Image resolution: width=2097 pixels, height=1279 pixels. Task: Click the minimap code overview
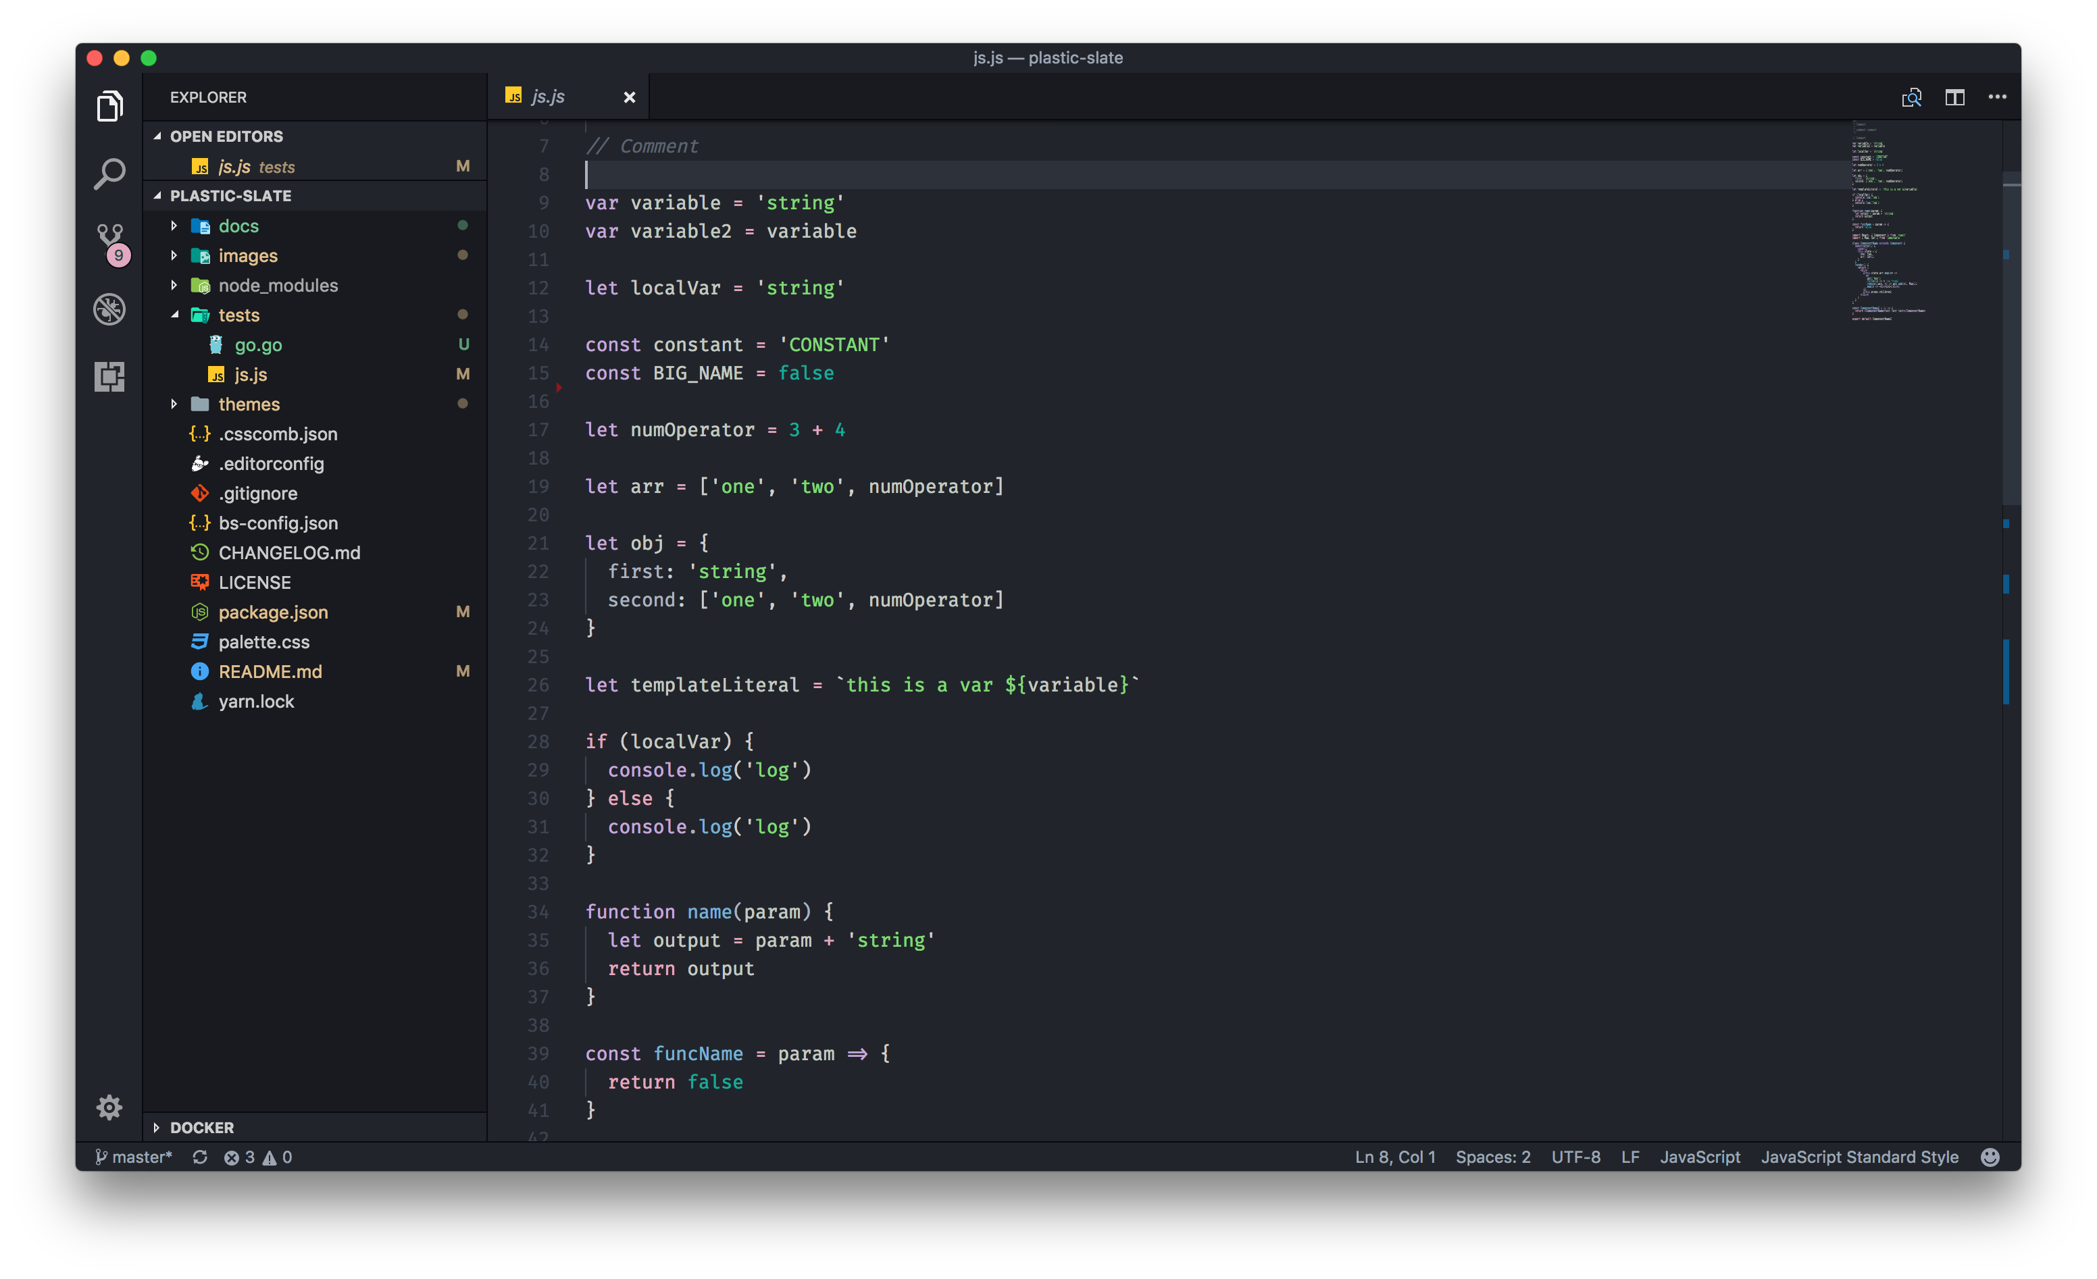click(x=1885, y=221)
